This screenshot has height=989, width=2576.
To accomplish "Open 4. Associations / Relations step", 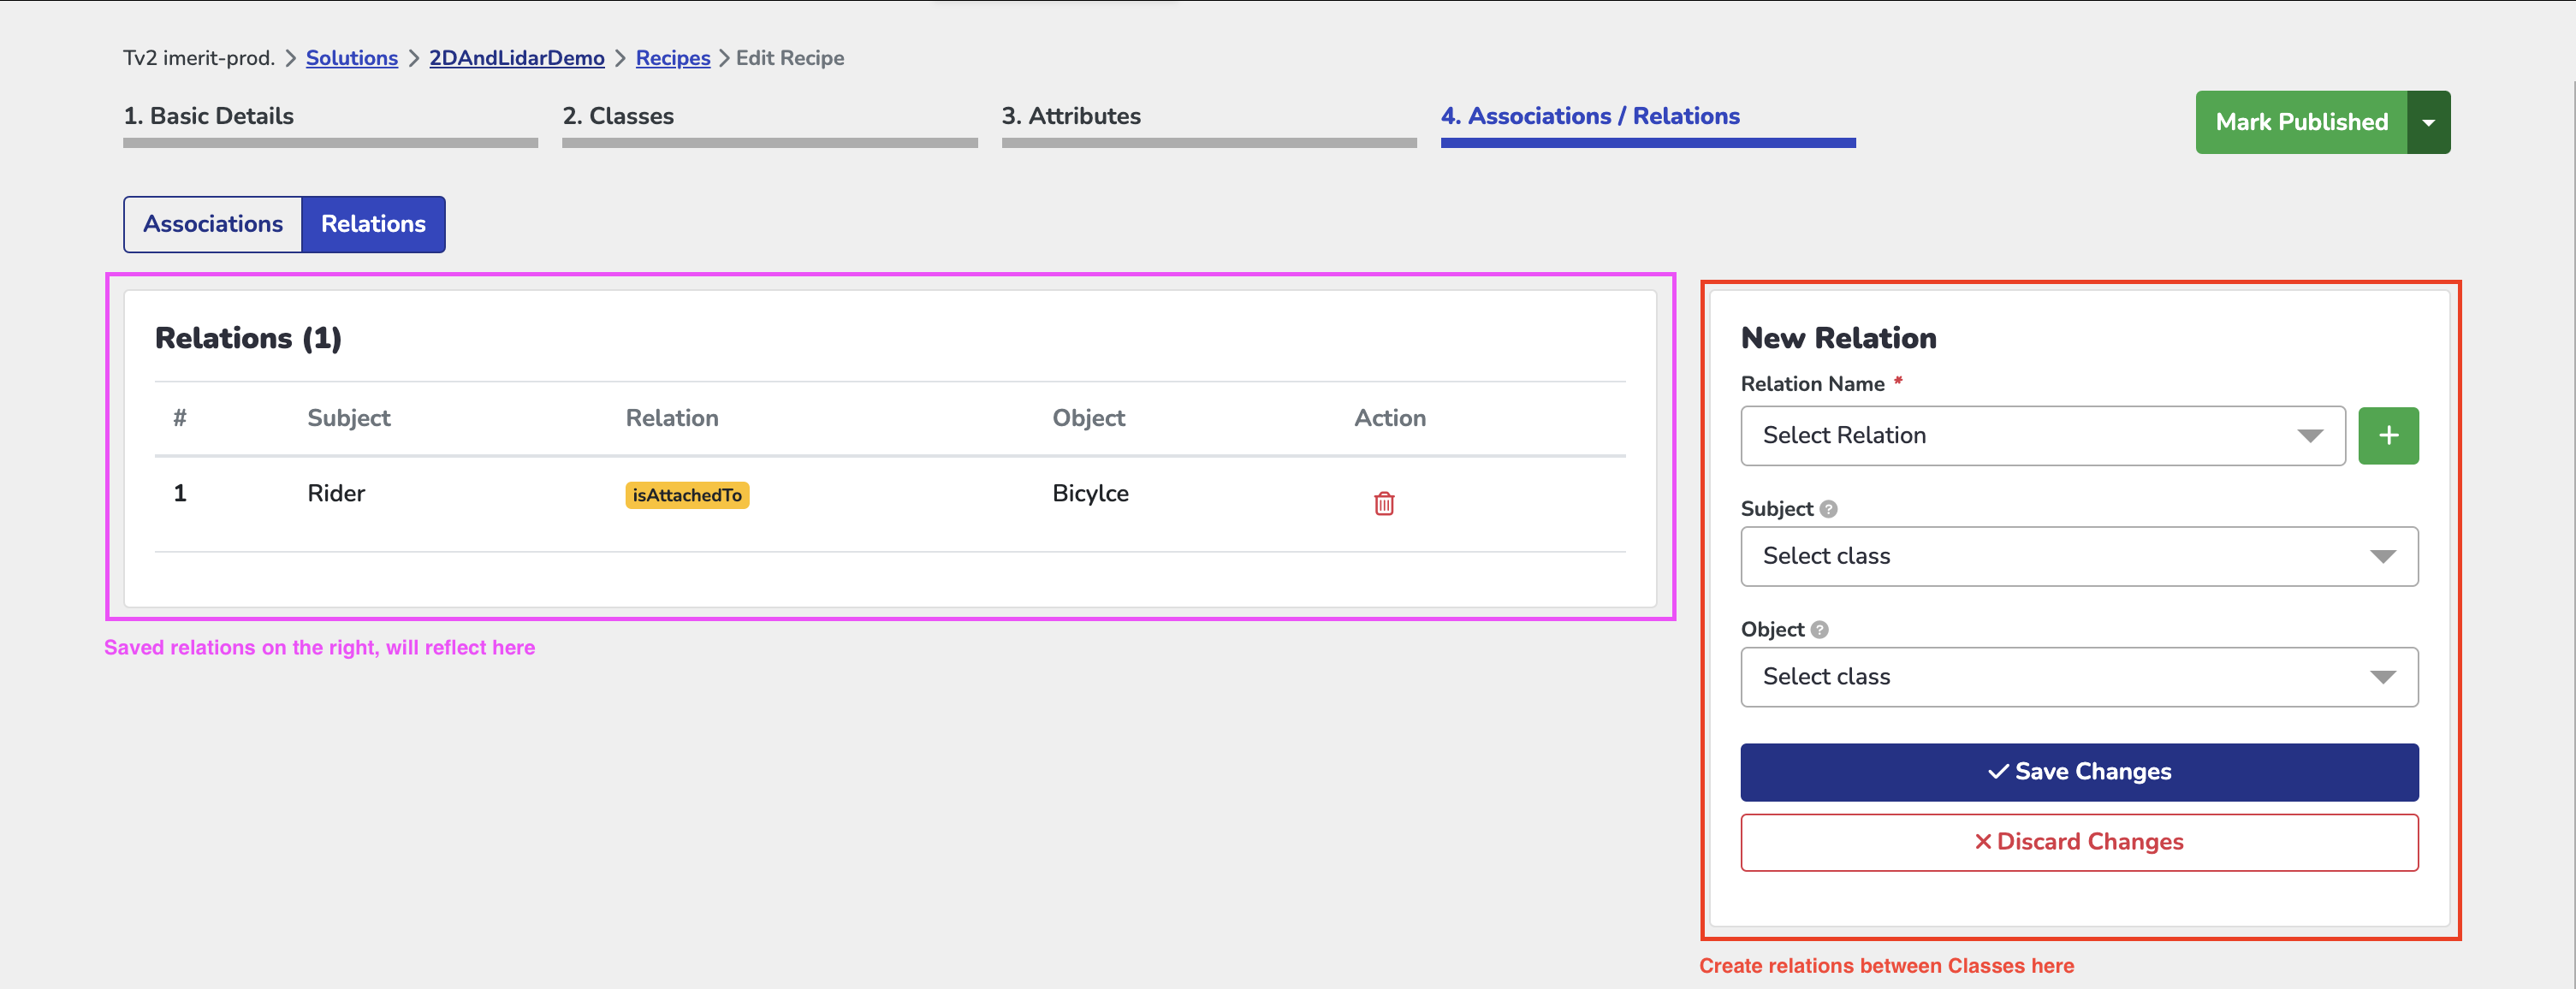I will coord(1589,116).
